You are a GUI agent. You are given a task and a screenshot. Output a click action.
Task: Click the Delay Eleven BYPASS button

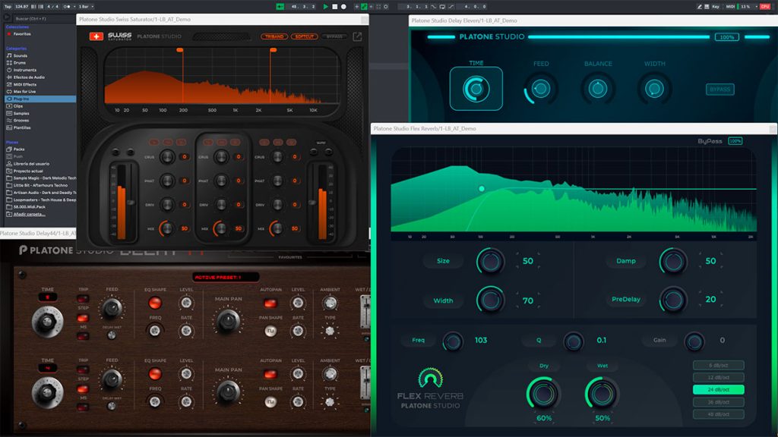(x=720, y=90)
